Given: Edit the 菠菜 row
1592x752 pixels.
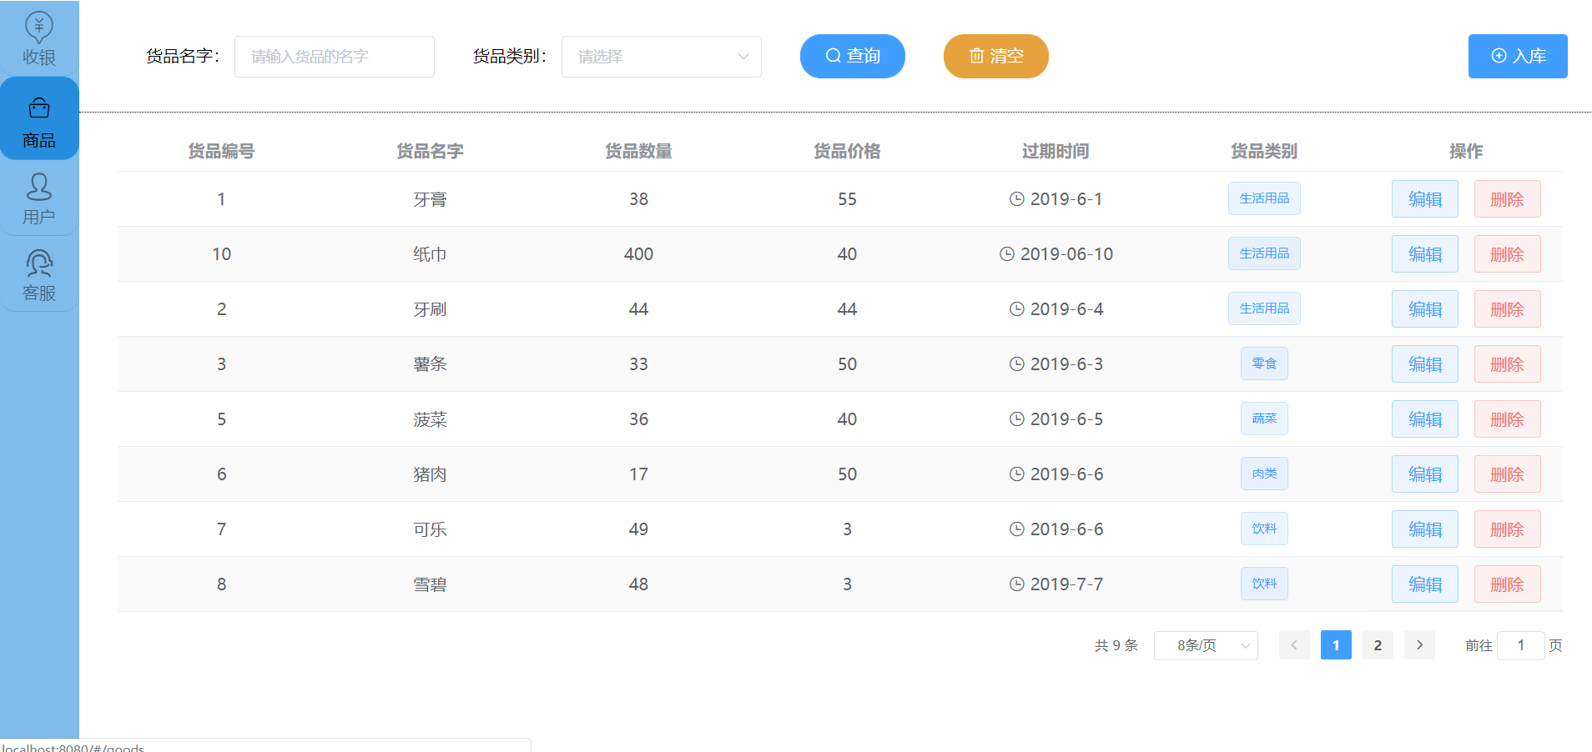Looking at the screenshot, I should (x=1425, y=419).
